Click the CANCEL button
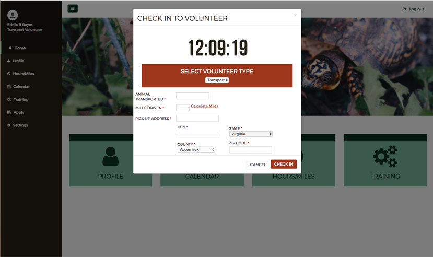This screenshot has height=257, width=433. pyautogui.click(x=258, y=165)
